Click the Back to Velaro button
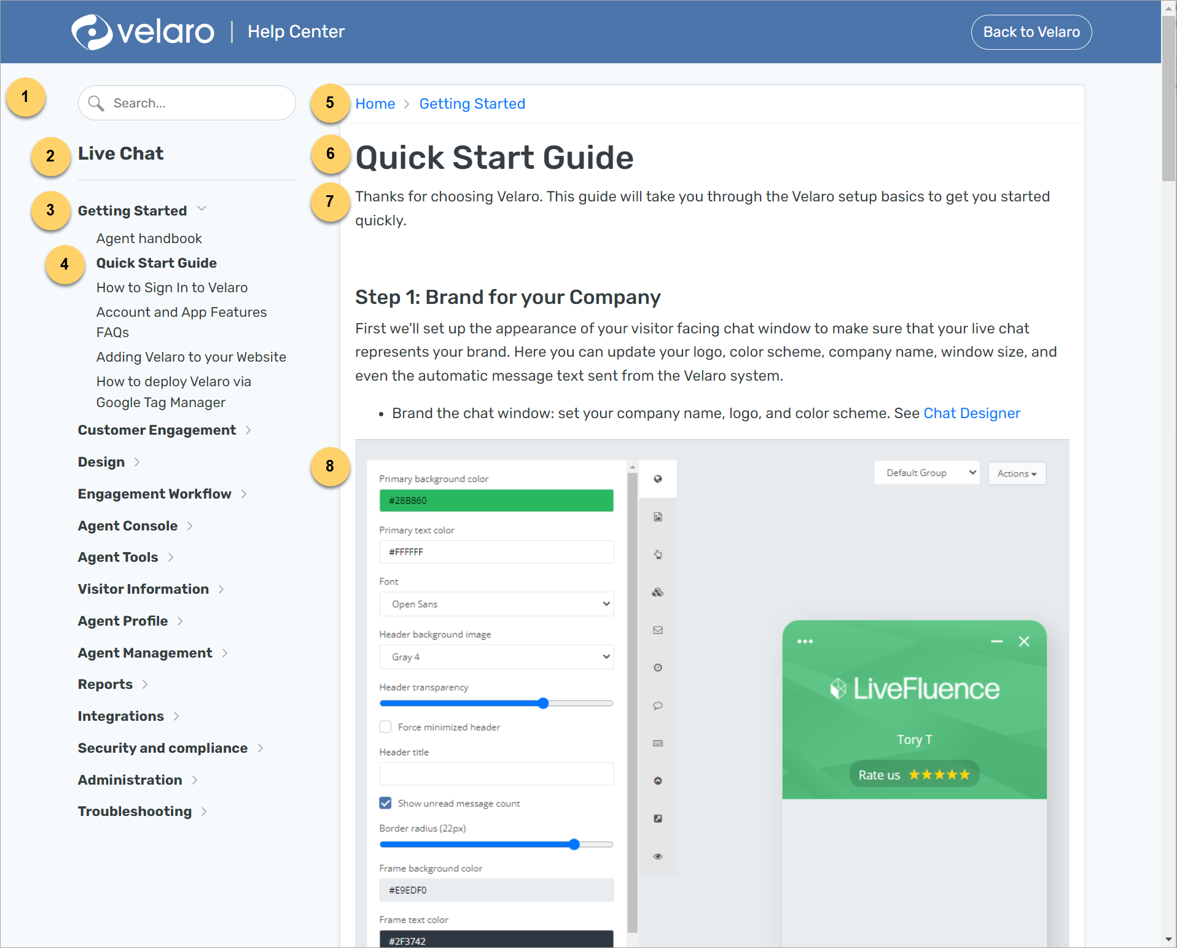Screen dimensions: 1177x948 [1031, 32]
